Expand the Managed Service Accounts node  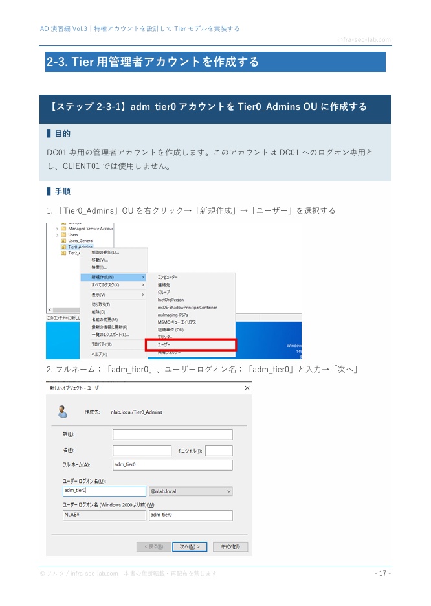(57, 229)
